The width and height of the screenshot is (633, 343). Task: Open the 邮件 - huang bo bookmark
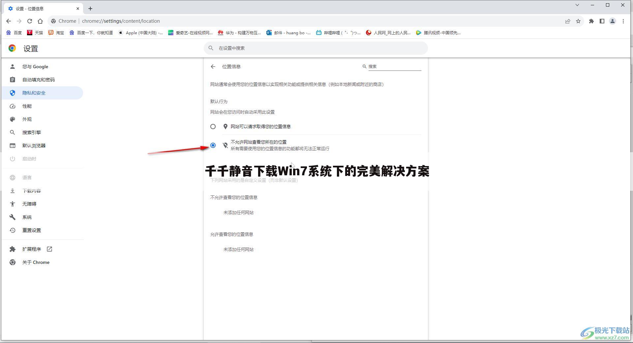(x=288, y=33)
